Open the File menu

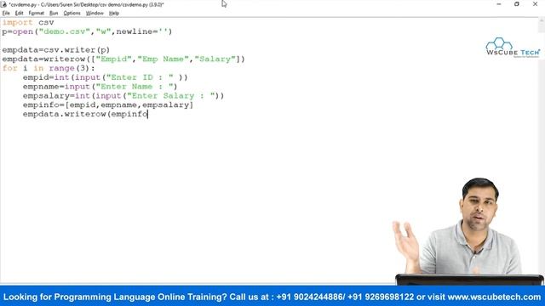pos(6,14)
